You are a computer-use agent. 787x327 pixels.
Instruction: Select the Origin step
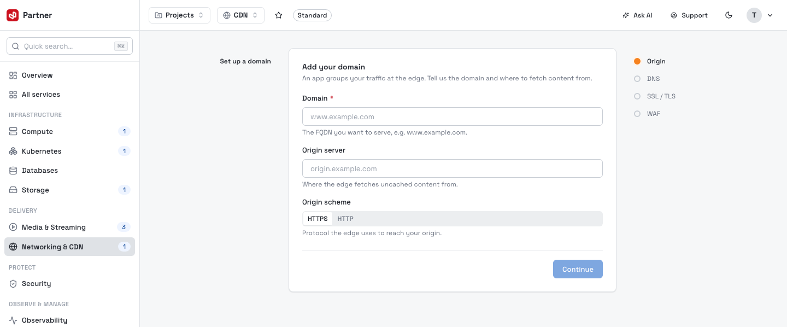(x=650, y=61)
